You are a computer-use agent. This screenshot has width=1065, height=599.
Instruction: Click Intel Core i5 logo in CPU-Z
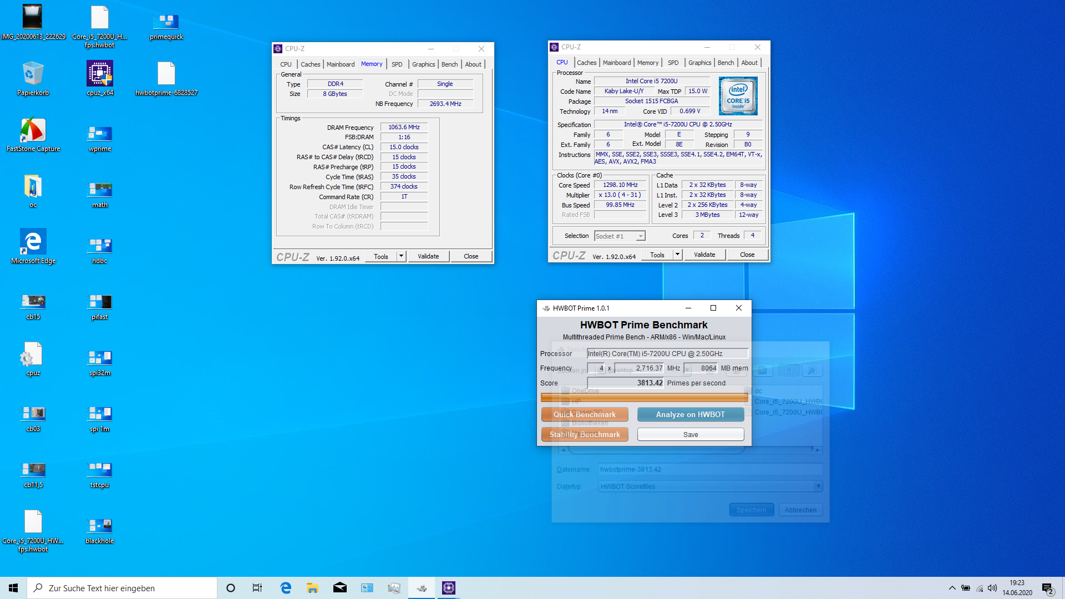point(738,96)
